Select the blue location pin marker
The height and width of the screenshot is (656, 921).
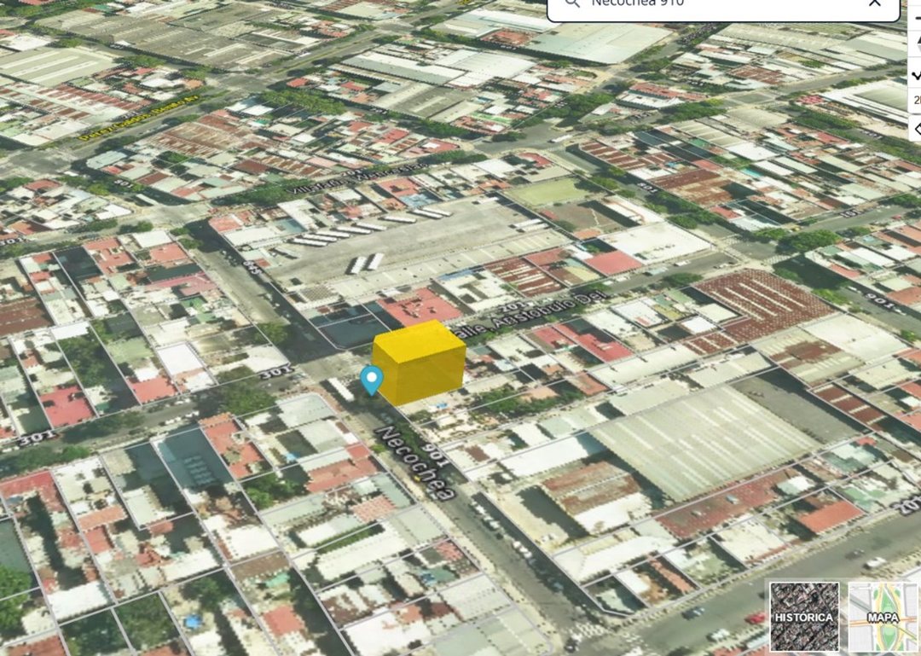pyautogui.click(x=371, y=380)
